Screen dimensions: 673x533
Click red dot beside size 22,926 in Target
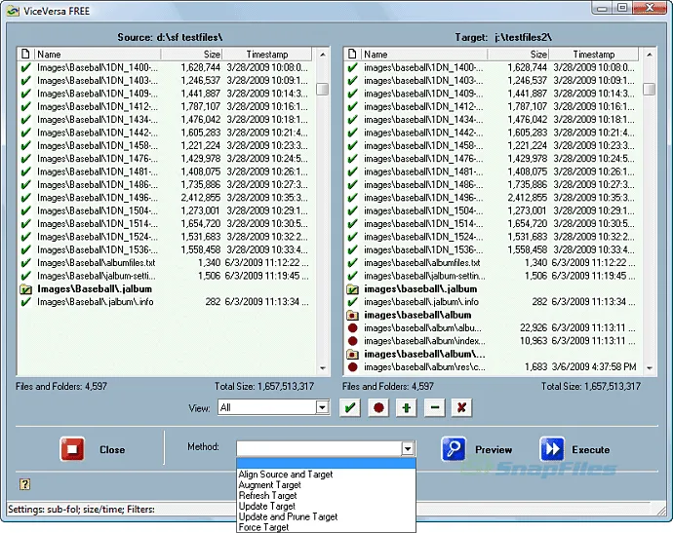click(x=353, y=328)
